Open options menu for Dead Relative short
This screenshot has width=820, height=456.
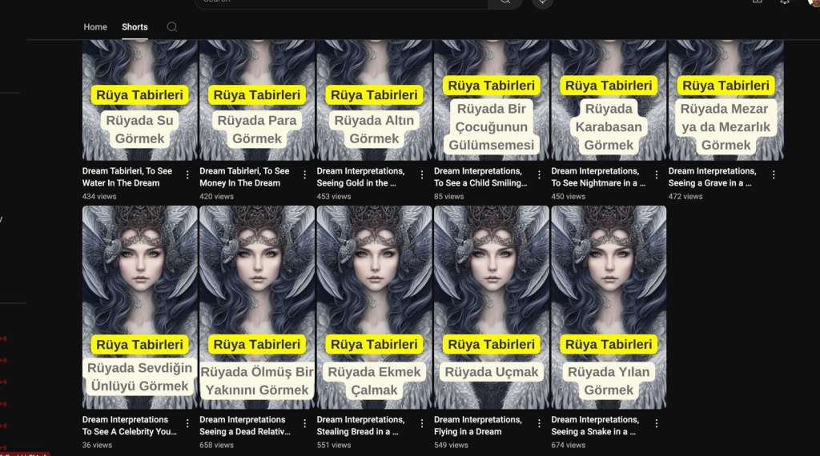coord(304,424)
